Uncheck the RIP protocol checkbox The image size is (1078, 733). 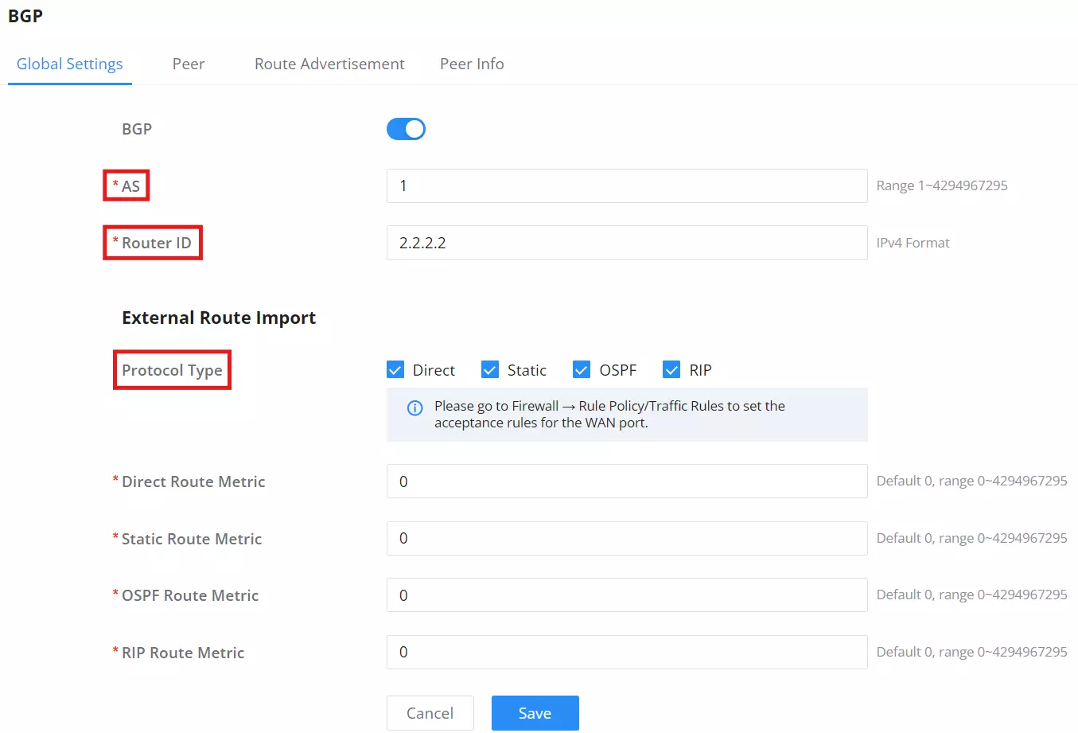(x=671, y=369)
